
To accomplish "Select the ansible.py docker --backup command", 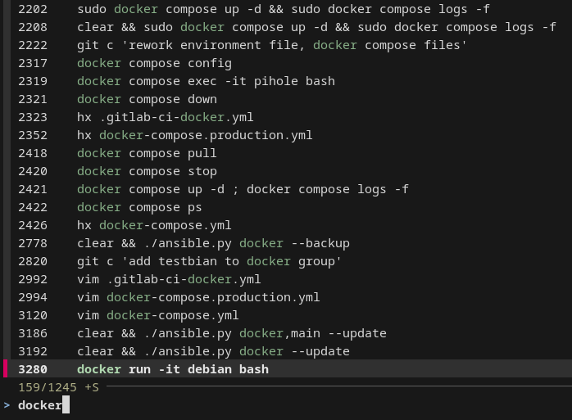I will (x=213, y=243).
